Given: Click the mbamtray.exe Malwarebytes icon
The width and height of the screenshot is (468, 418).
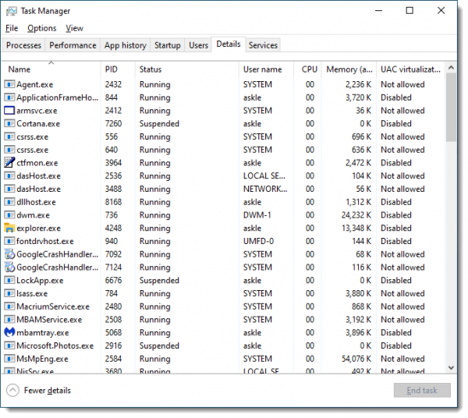Looking at the screenshot, I should click(x=9, y=332).
